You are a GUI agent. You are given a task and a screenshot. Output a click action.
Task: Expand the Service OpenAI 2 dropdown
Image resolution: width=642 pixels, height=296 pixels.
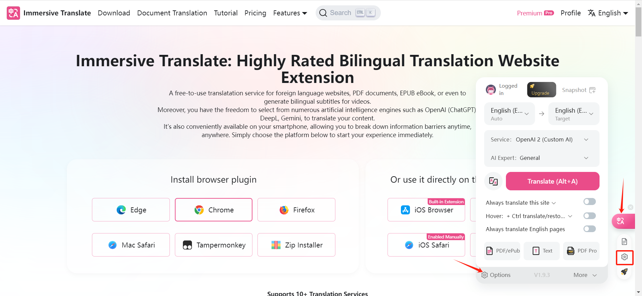pyautogui.click(x=586, y=139)
